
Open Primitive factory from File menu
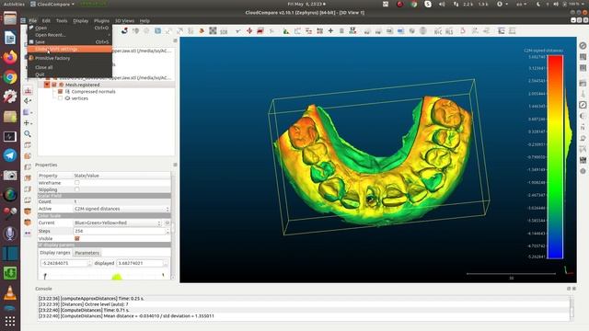[69, 58]
